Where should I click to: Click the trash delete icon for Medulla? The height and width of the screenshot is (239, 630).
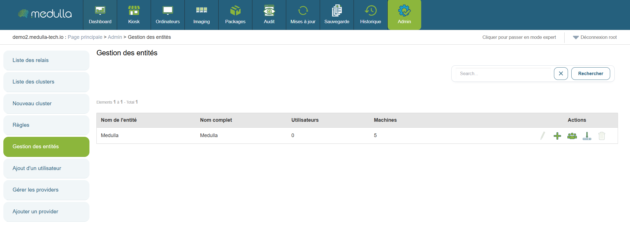[601, 136]
